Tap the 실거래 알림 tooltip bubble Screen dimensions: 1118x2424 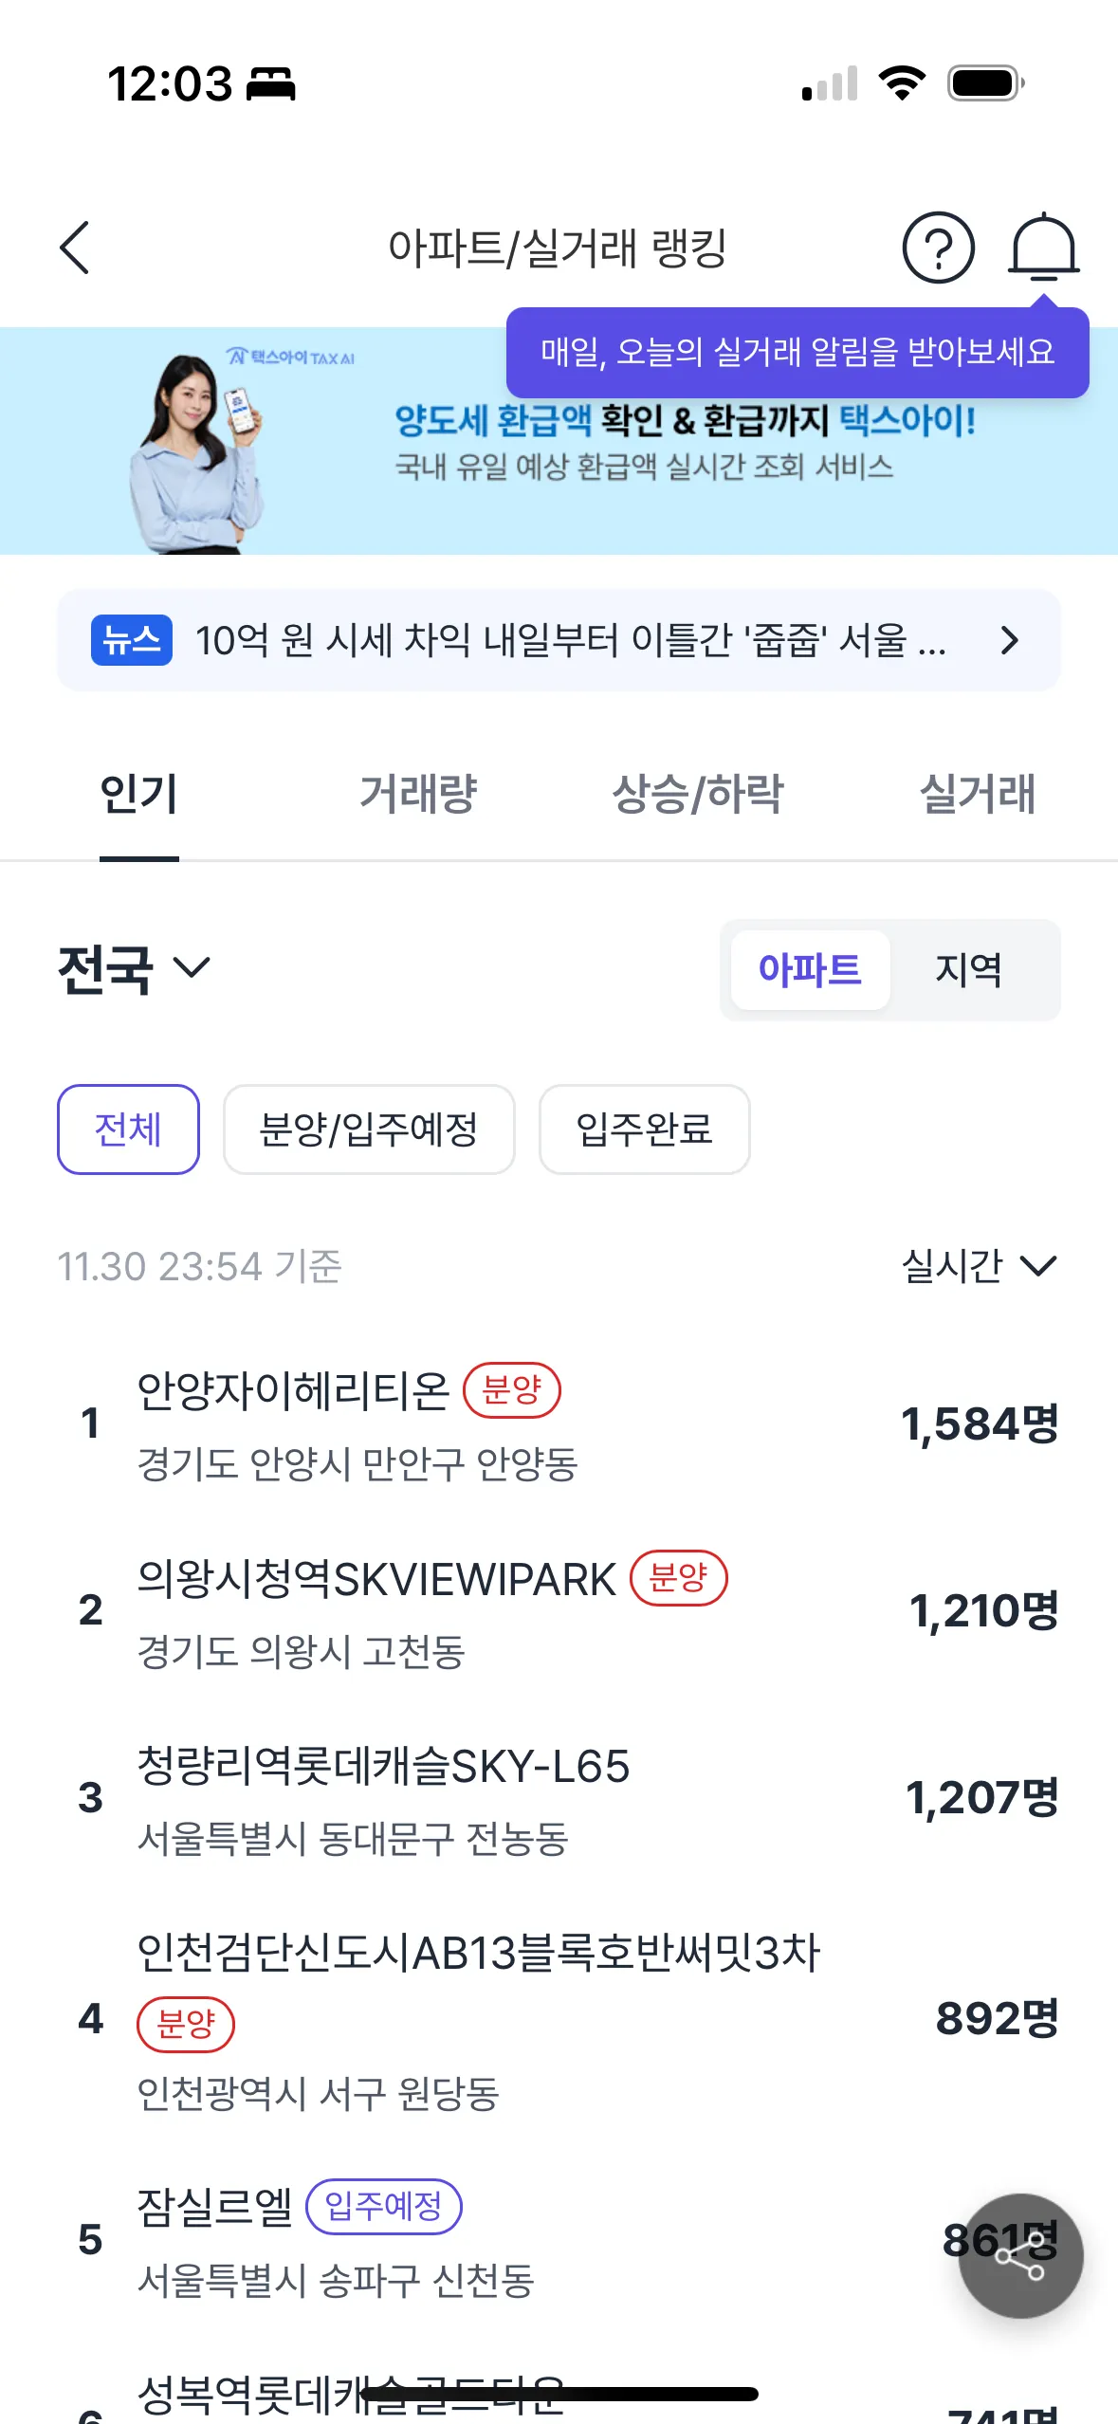pyautogui.click(x=797, y=352)
